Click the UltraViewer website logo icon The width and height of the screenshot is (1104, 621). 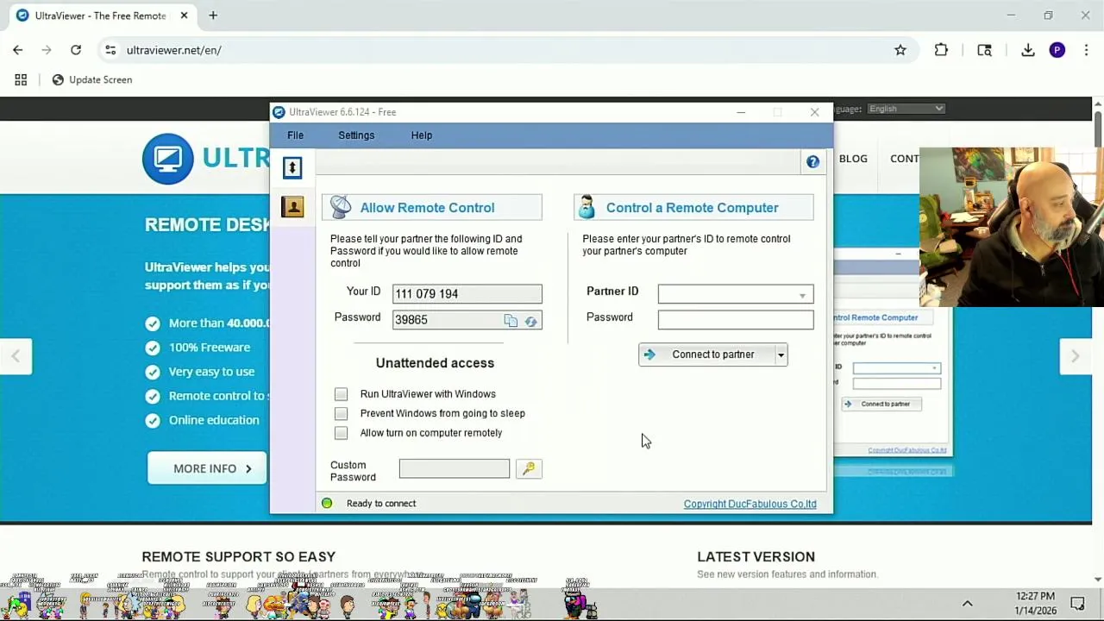coord(168,159)
